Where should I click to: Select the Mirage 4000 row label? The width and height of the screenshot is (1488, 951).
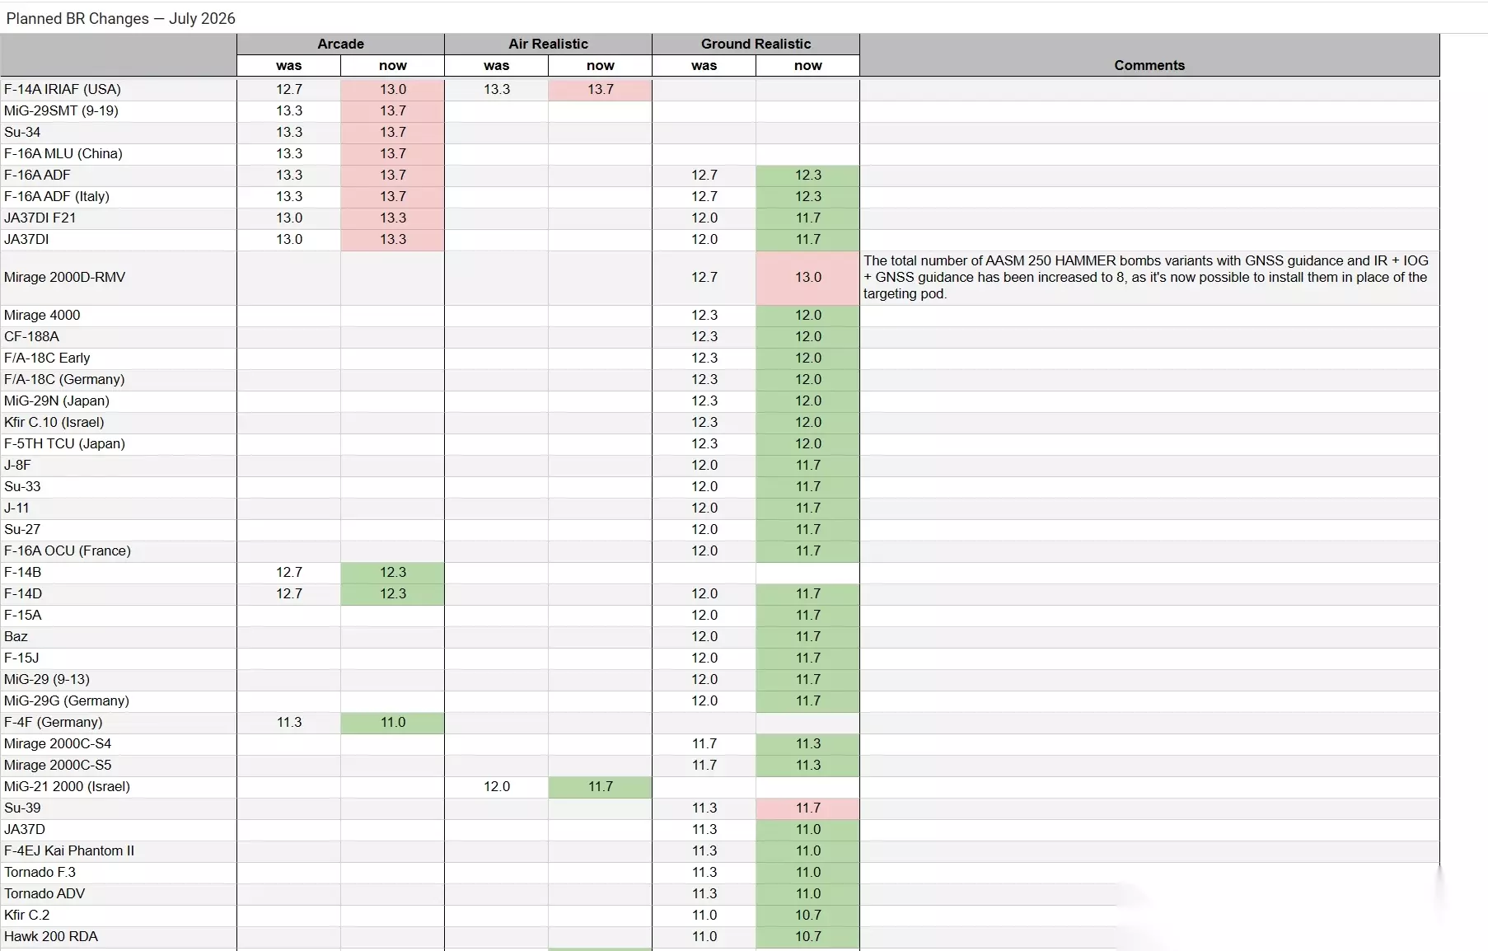click(x=42, y=316)
